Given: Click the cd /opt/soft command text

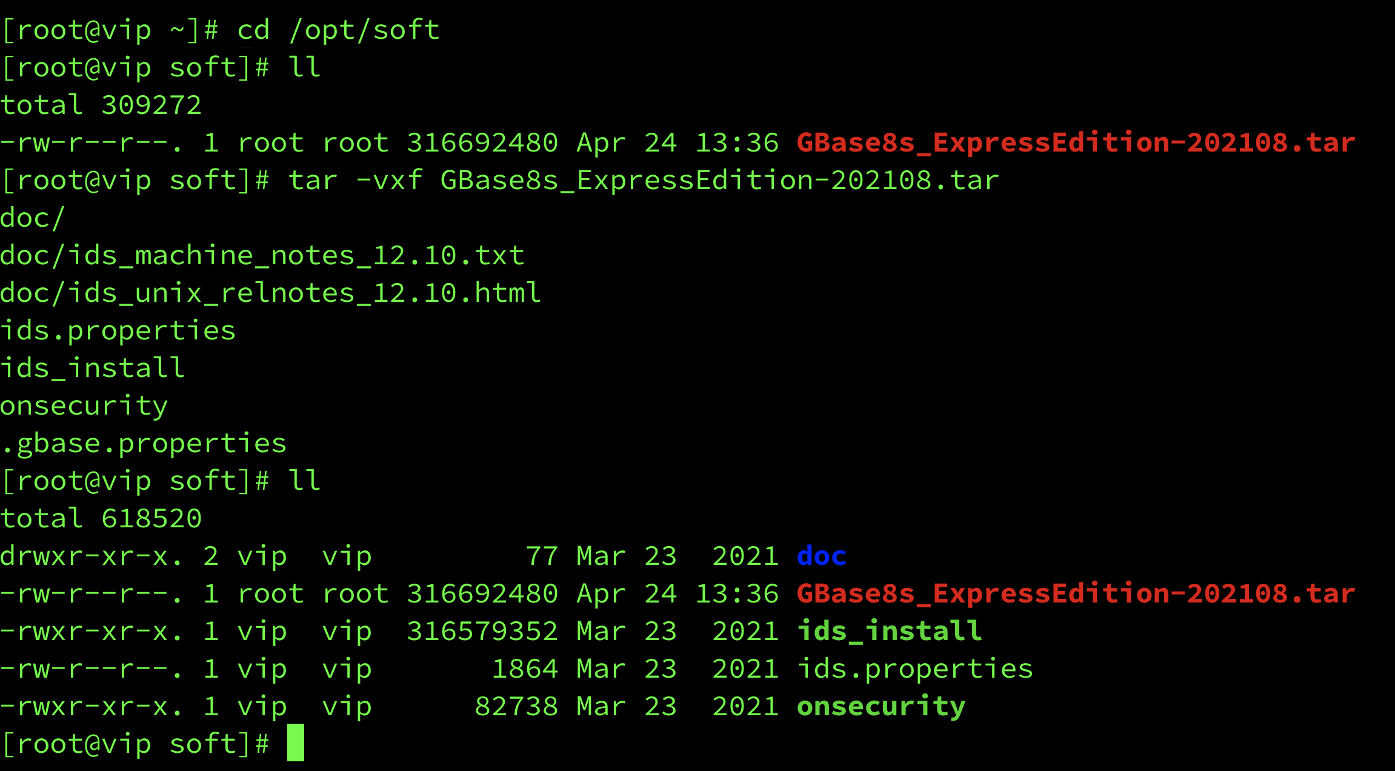Looking at the screenshot, I should (x=339, y=30).
